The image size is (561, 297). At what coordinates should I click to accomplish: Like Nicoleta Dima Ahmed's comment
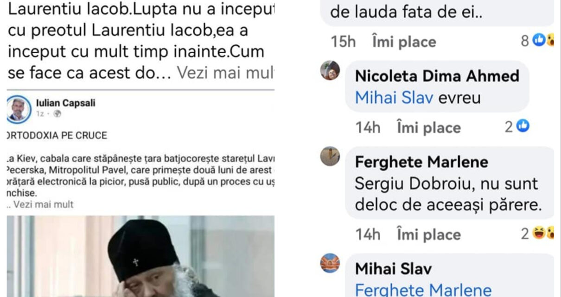pos(429,128)
